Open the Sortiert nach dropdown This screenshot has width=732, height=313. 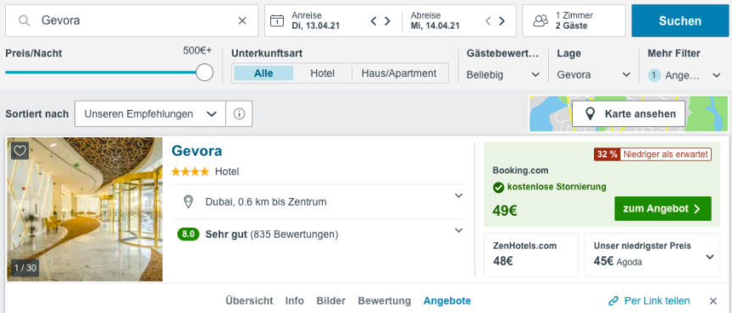[150, 114]
